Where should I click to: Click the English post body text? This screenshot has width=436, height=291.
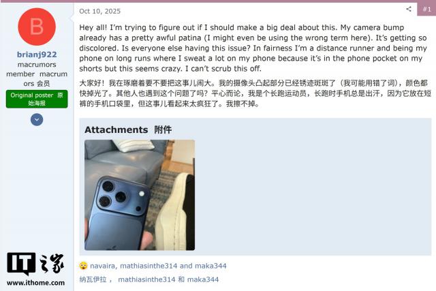click(253, 48)
